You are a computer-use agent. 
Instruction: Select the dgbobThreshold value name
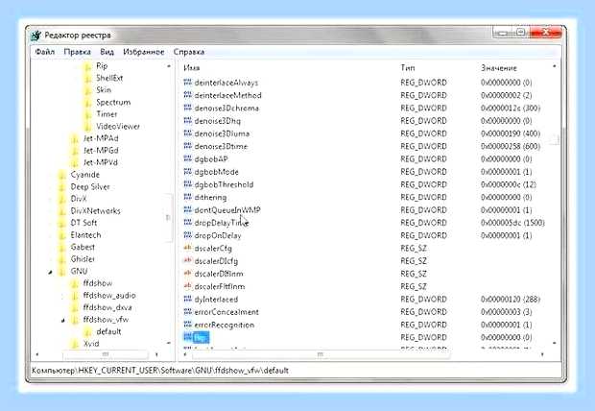point(224,184)
